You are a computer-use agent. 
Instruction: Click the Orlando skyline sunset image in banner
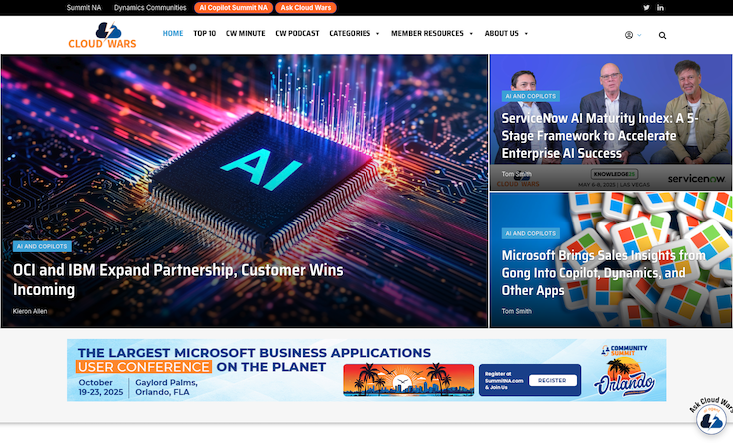click(x=408, y=380)
